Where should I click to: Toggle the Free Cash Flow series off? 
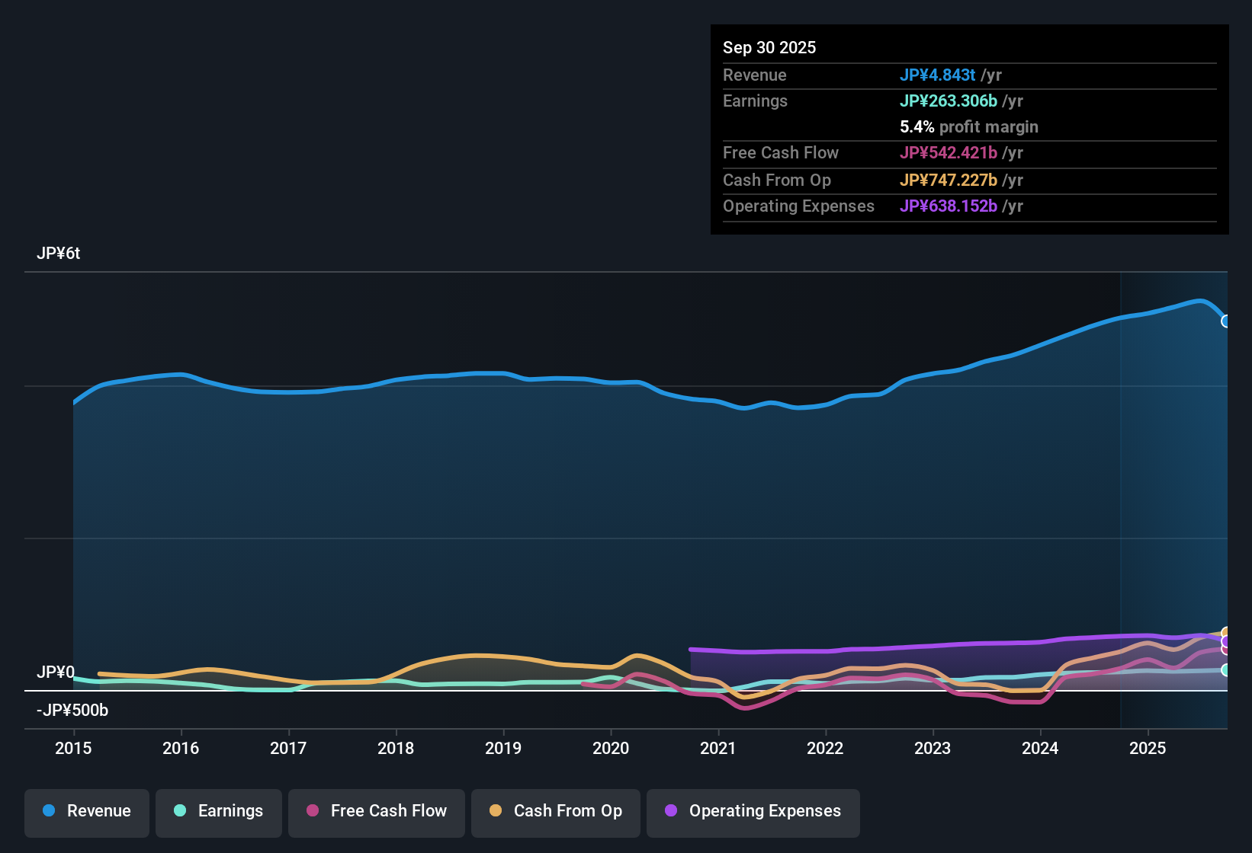click(x=376, y=811)
